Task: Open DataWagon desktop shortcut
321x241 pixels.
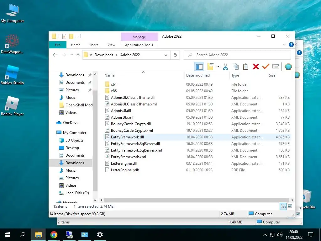Action: (x=12, y=44)
